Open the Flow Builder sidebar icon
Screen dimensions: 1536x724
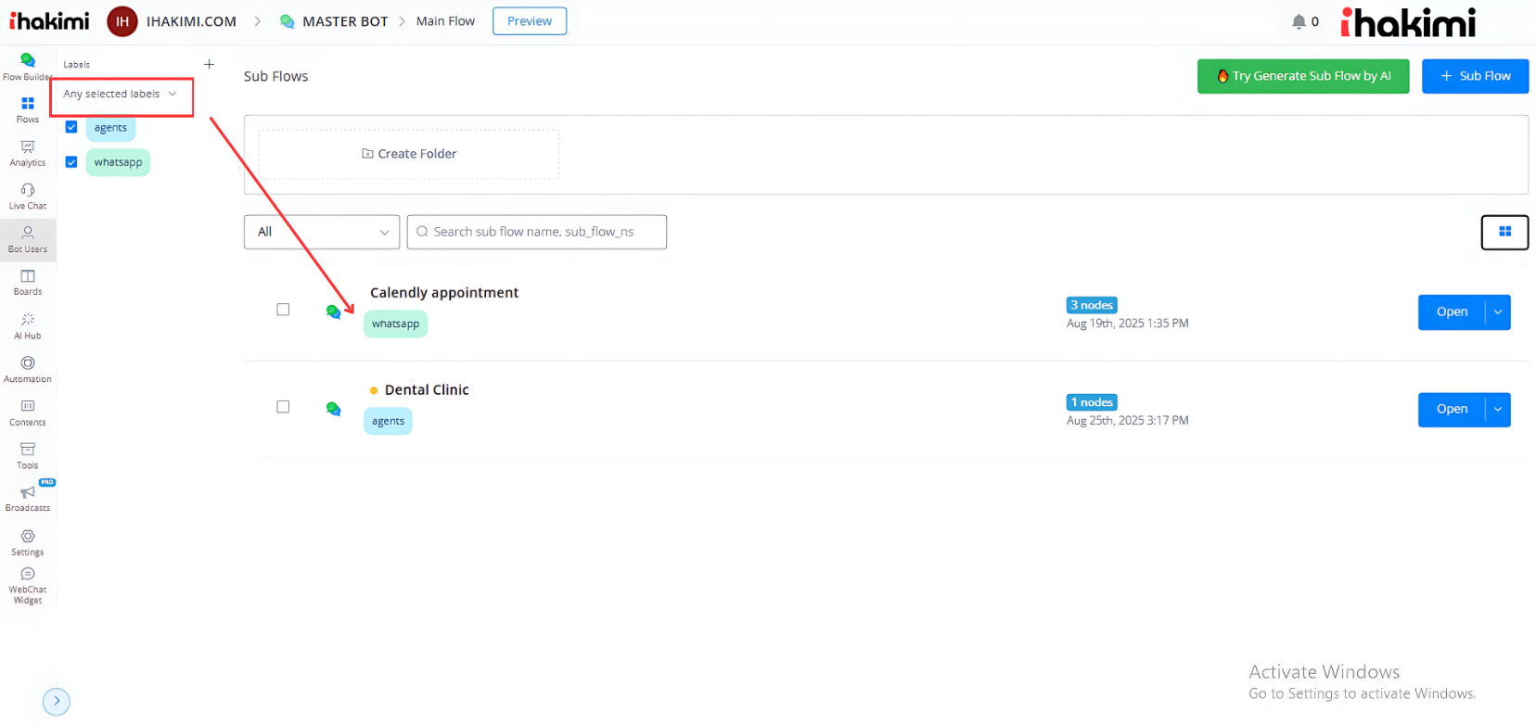pos(28,61)
